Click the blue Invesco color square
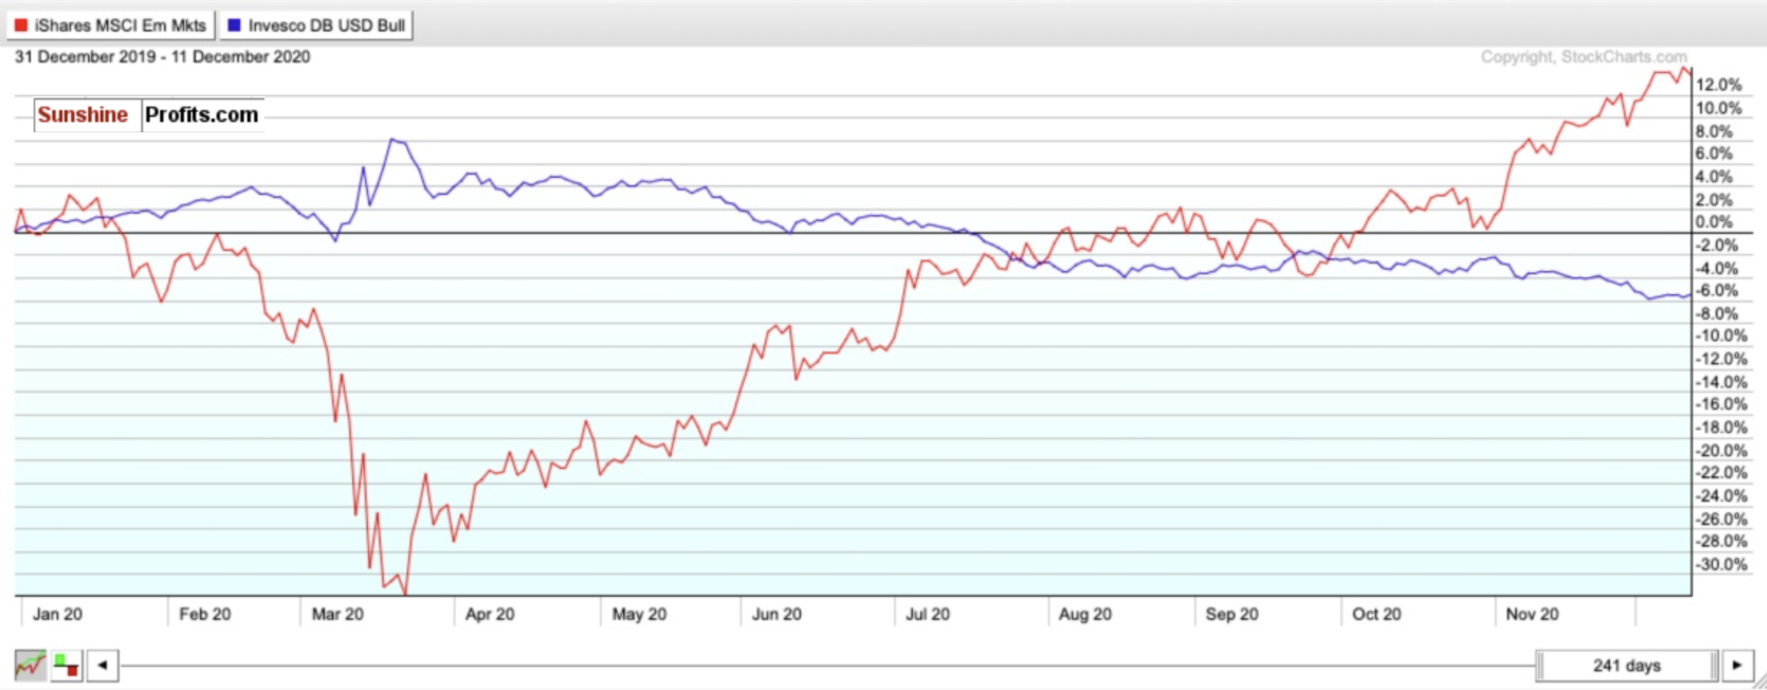1767x690 pixels. [x=234, y=26]
